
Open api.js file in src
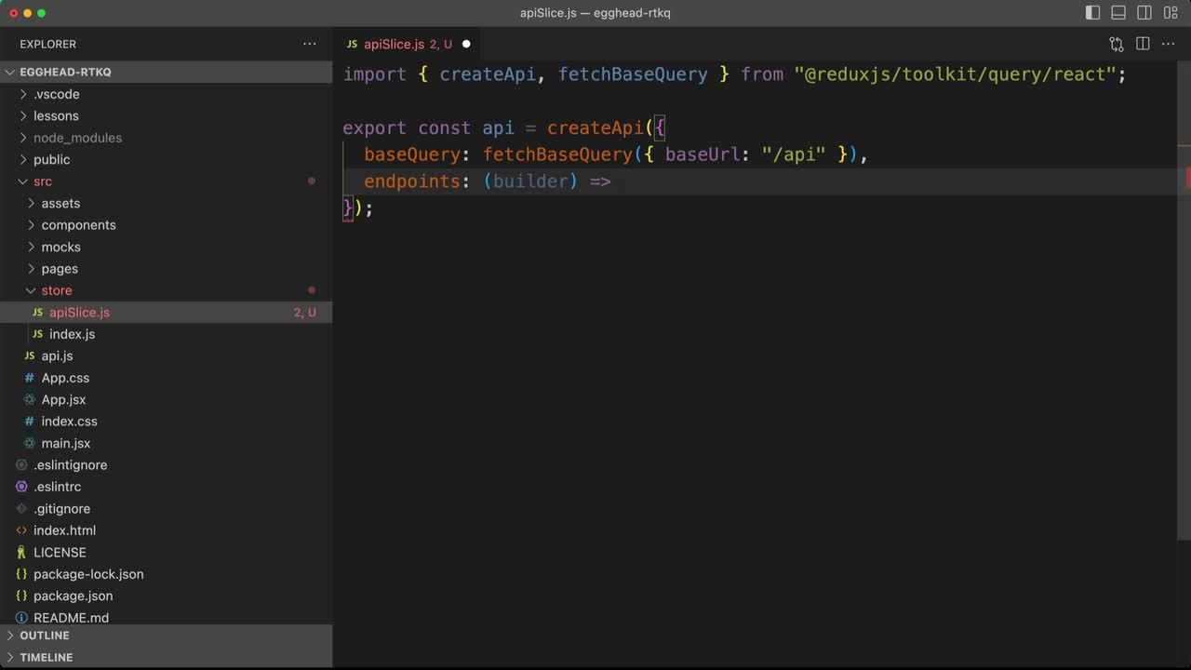click(57, 355)
